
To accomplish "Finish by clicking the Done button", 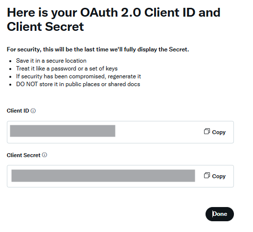I will (220, 214).
